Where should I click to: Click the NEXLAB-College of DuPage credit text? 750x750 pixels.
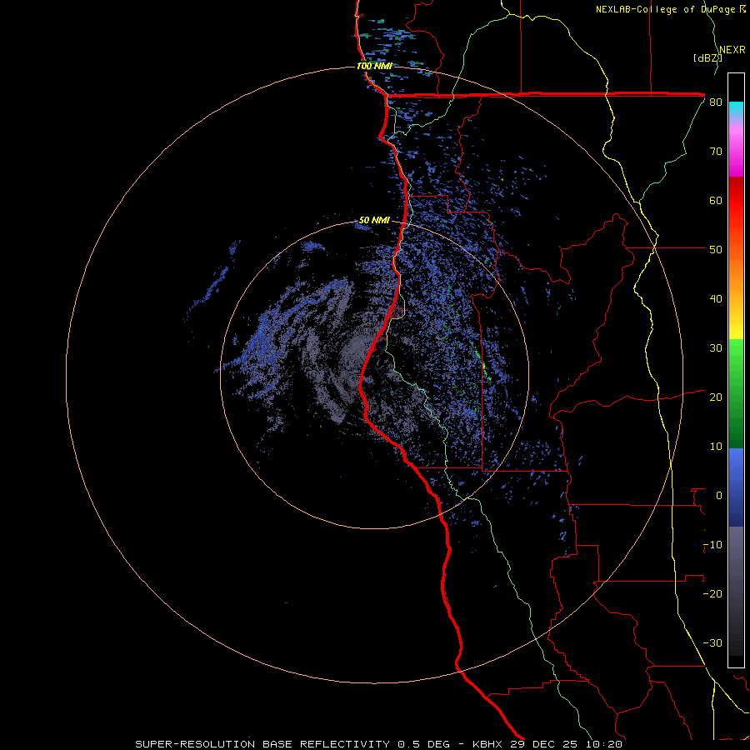(x=670, y=9)
